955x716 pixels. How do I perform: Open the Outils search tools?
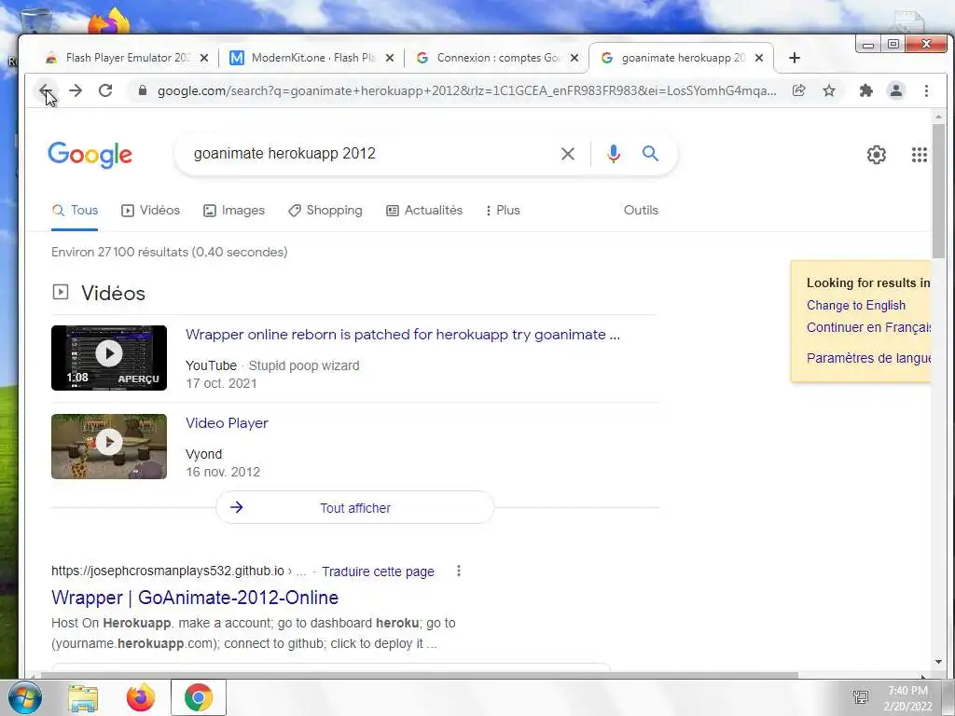pyautogui.click(x=641, y=210)
